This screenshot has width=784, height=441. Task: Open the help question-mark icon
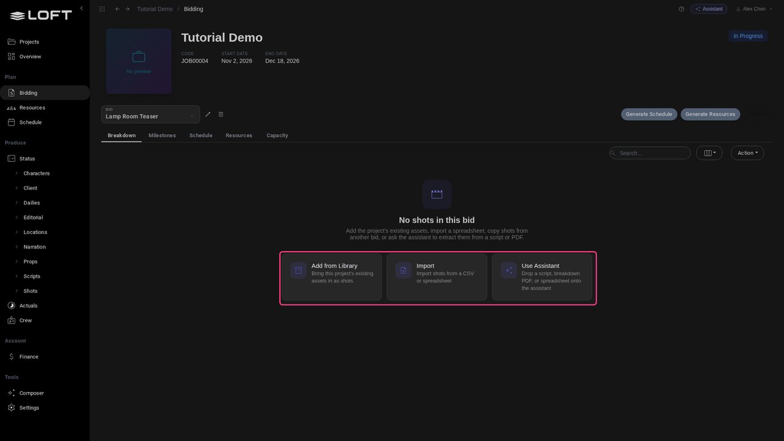[681, 9]
